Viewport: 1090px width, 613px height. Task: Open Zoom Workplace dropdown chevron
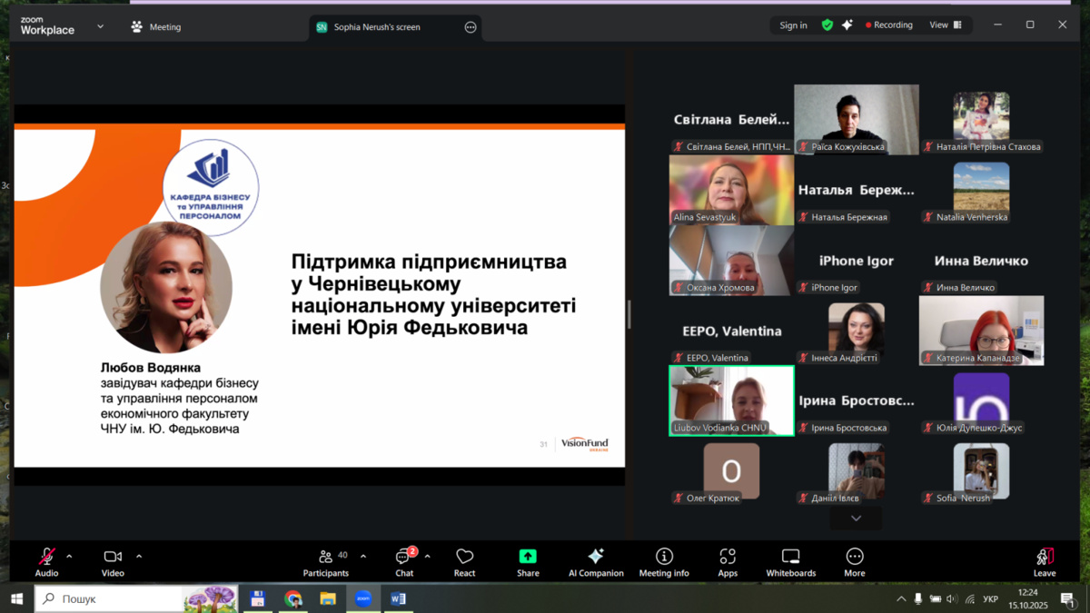[x=100, y=27]
